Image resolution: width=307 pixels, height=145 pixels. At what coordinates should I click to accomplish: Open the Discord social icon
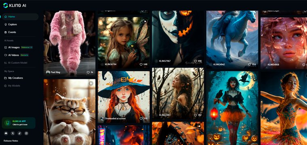tap(6, 133)
